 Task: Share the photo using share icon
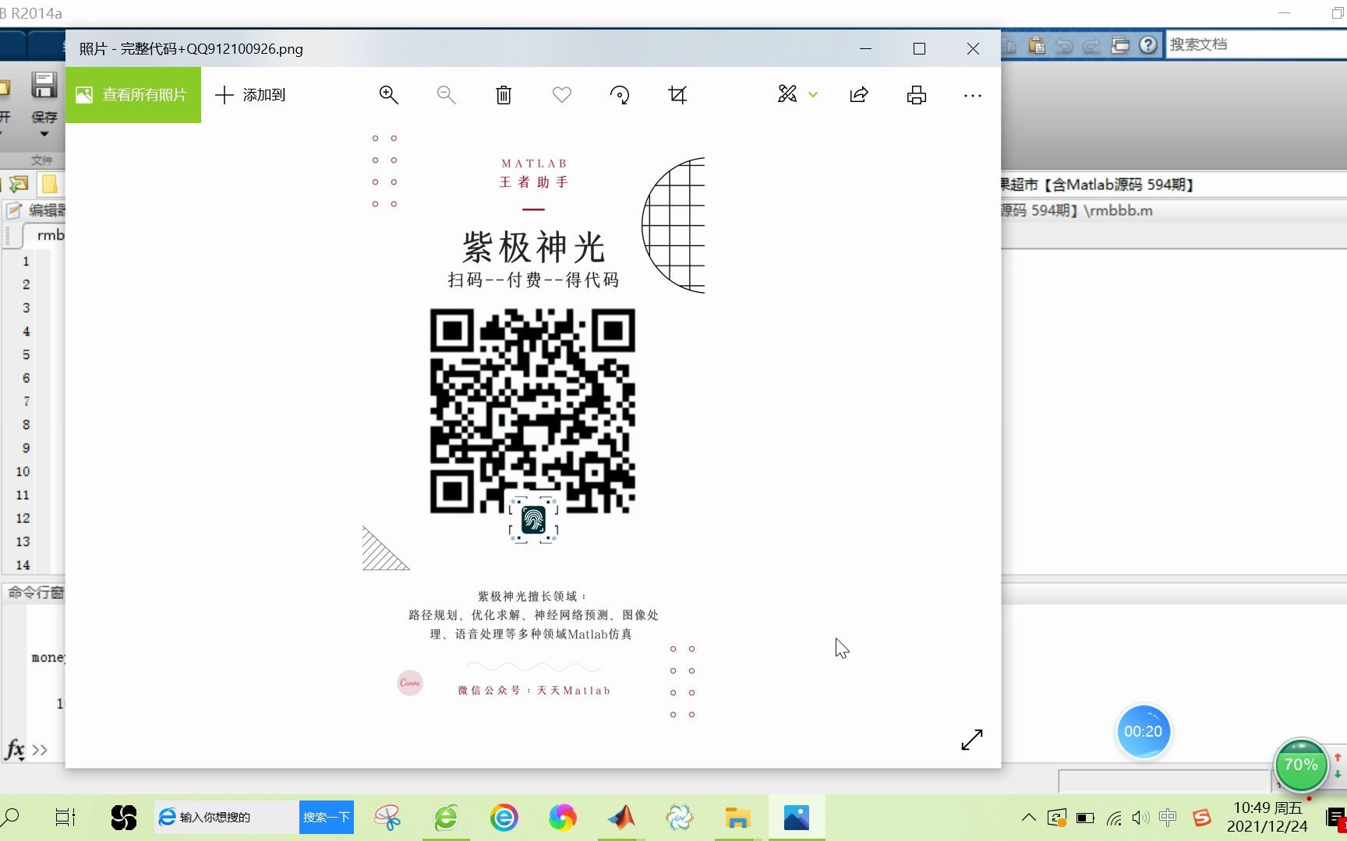859,95
